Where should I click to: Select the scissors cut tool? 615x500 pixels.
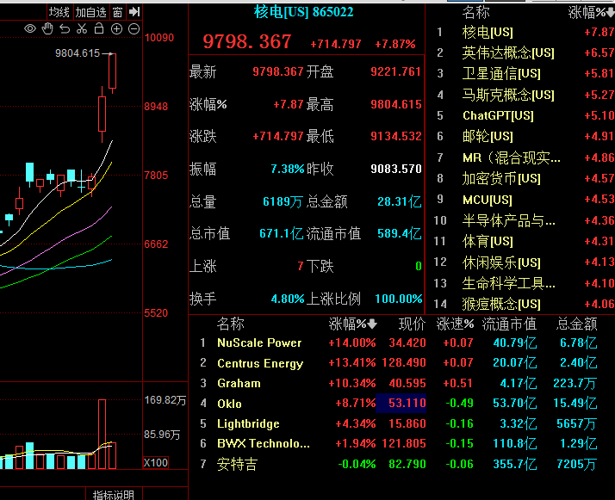82,28
